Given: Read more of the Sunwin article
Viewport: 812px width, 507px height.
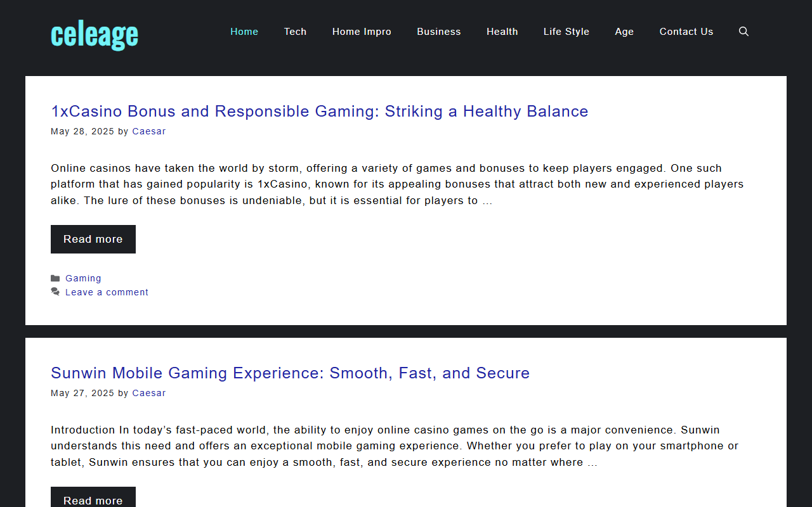Looking at the screenshot, I should (x=93, y=497).
